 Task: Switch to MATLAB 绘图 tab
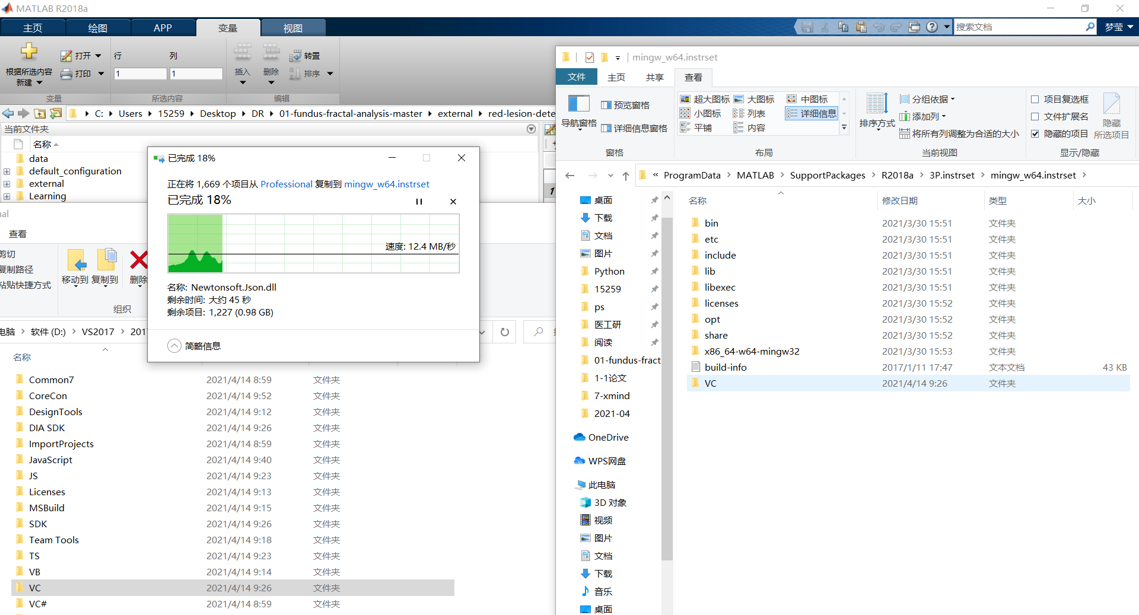[x=97, y=28]
